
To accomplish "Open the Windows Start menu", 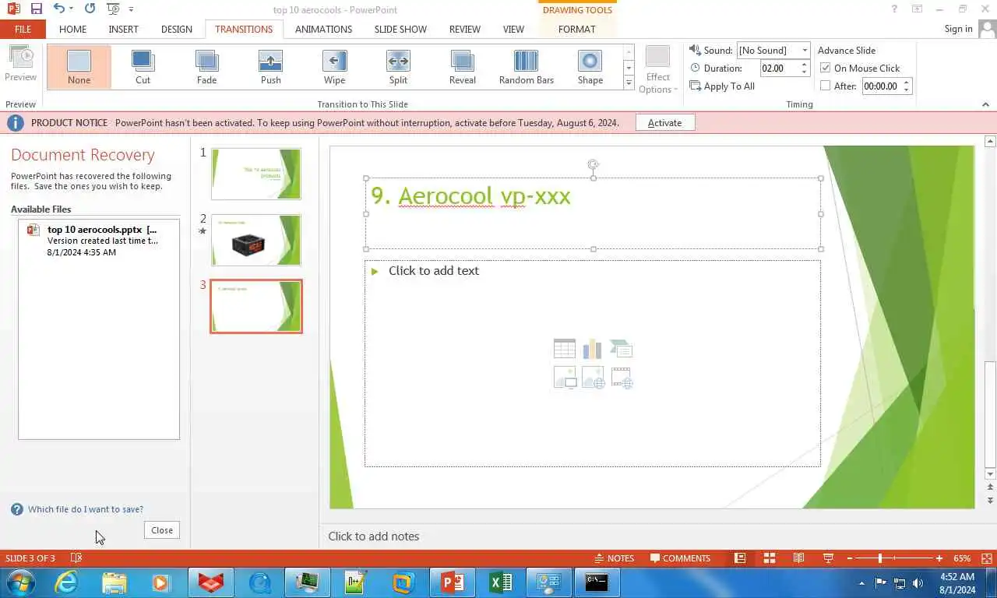I will point(19,582).
